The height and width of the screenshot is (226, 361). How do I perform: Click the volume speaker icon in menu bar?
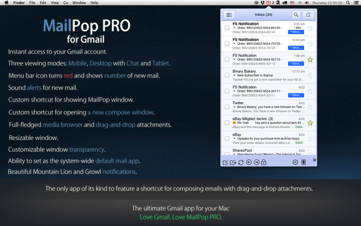pos(307,3)
